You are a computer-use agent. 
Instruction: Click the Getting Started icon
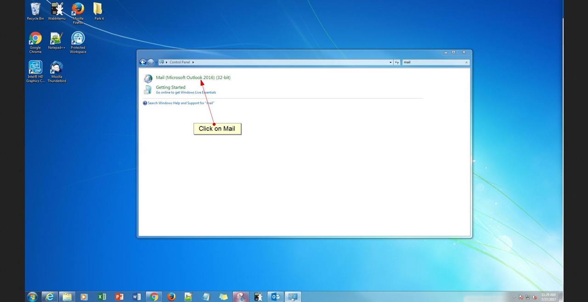click(x=148, y=89)
